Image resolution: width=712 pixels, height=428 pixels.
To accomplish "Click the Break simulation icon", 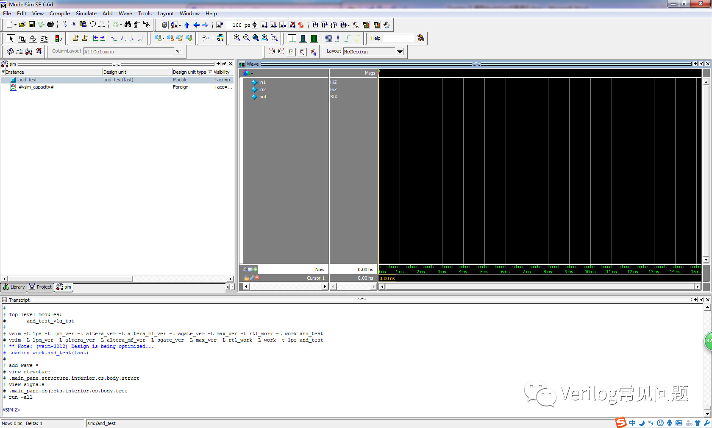I will click(292, 25).
